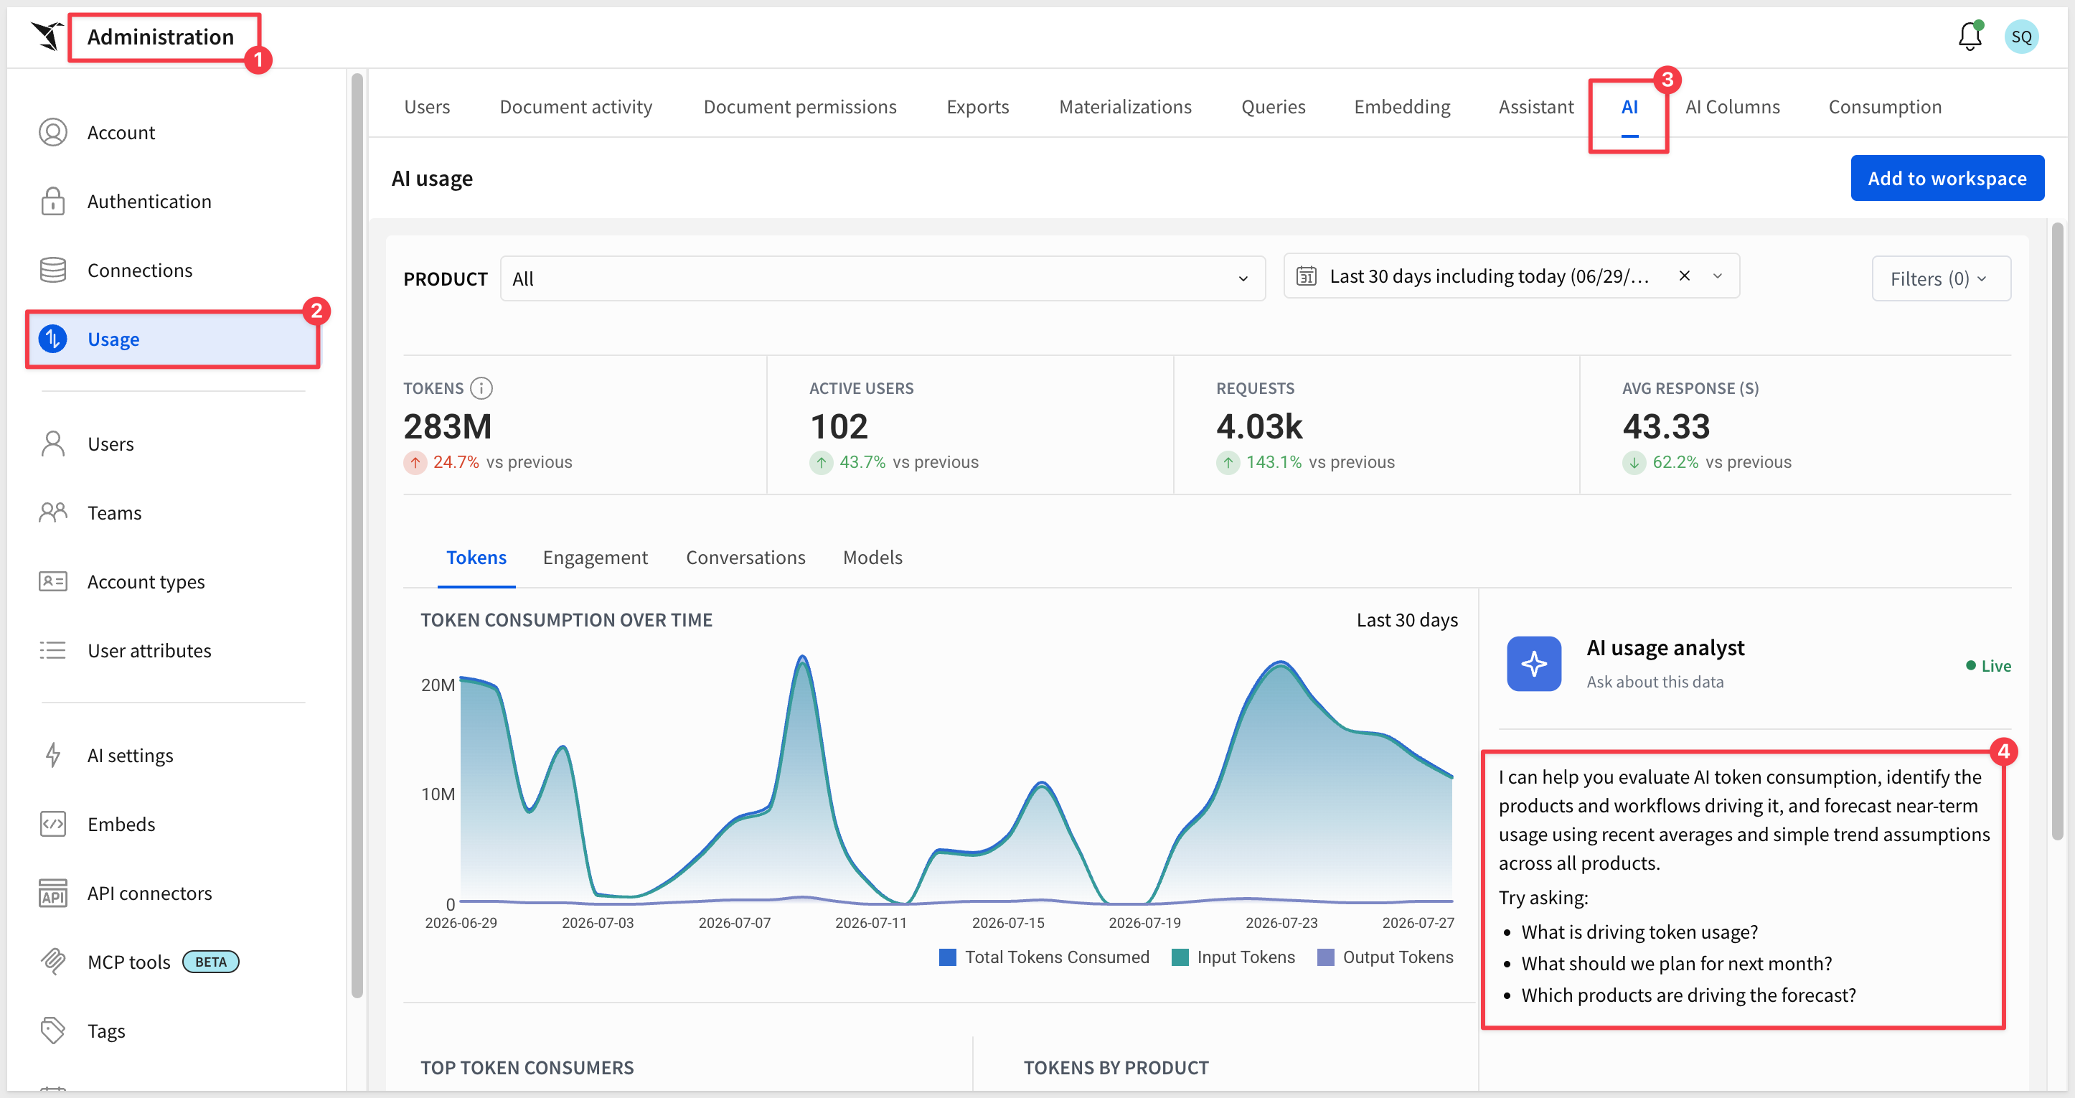
Task: Click the left sidebar scrollbar
Action: (357, 535)
